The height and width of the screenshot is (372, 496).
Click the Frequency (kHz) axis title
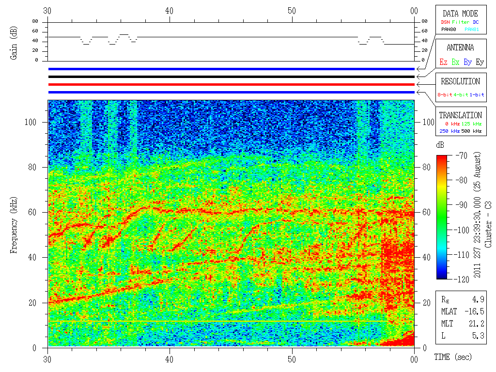click(14, 225)
